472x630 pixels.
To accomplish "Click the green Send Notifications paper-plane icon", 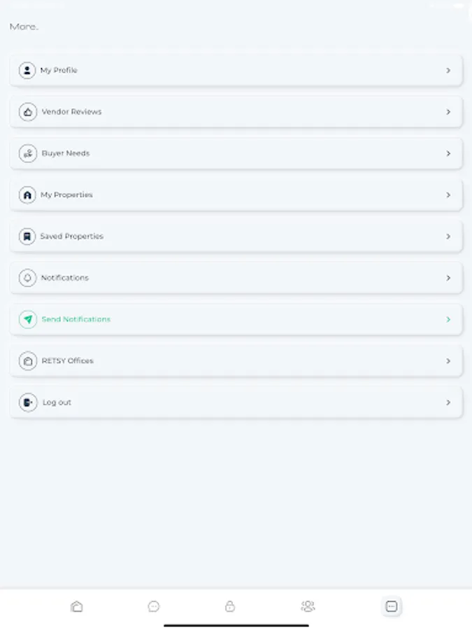I will coord(28,319).
